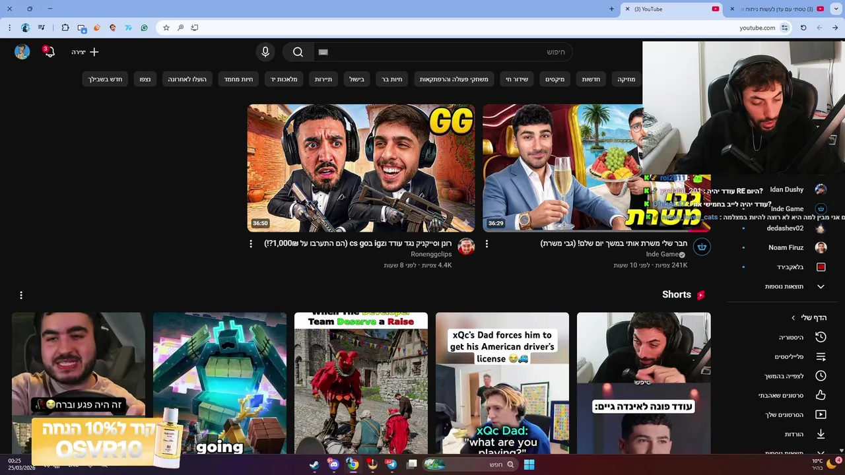Click the יצירה create button
The height and width of the screenshot is (475, 845).
pos(85,51)
